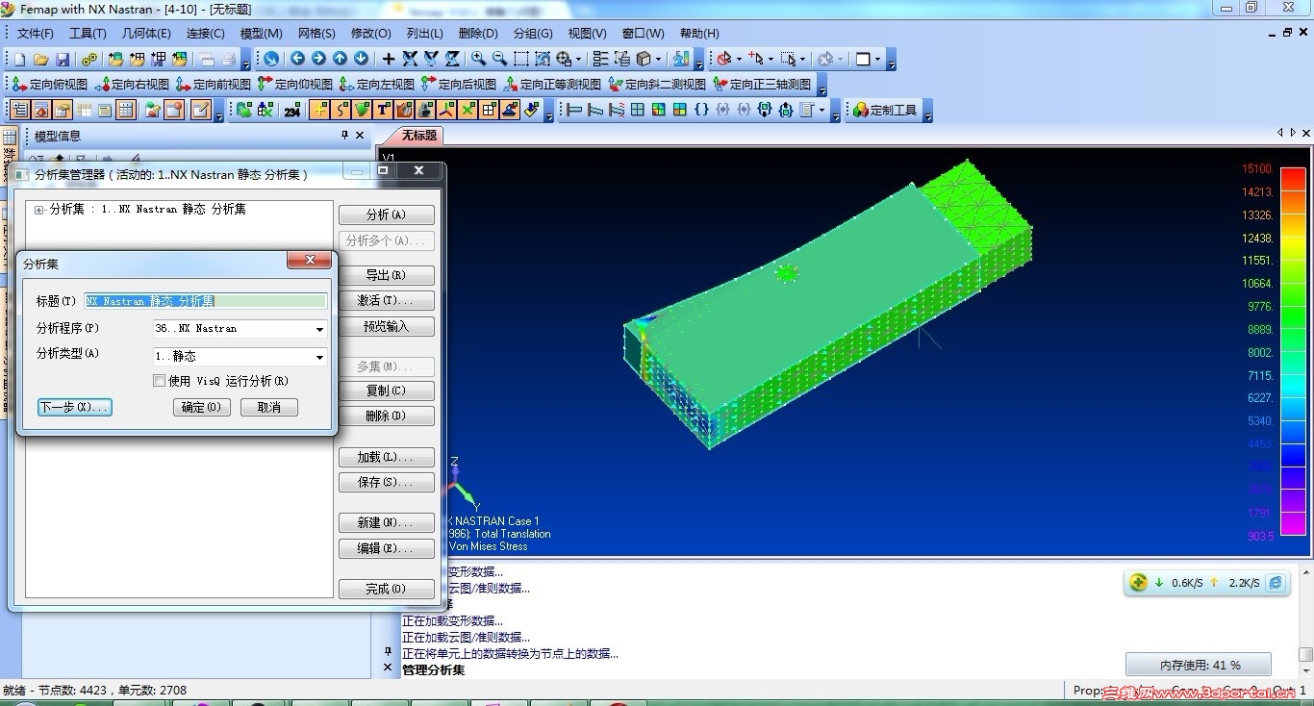
Task: Zoom in with the magnifier plus icon
Action: 478,59
